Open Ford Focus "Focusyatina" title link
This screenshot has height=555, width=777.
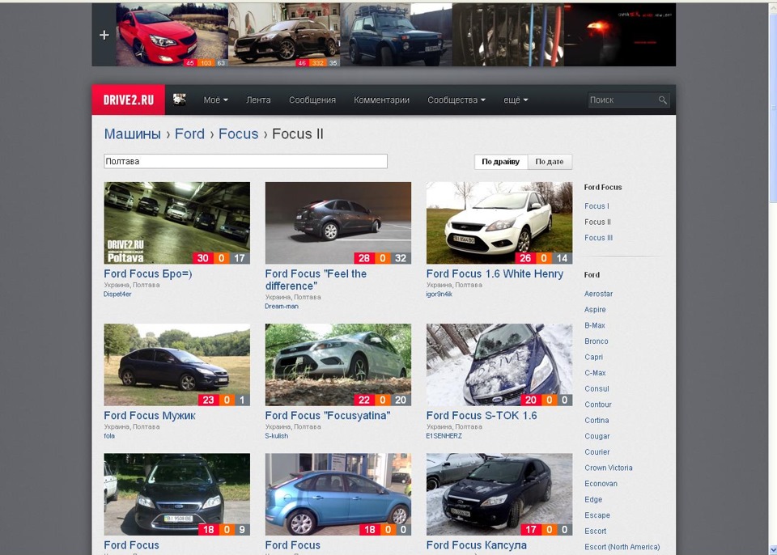[x=328, y=415]
